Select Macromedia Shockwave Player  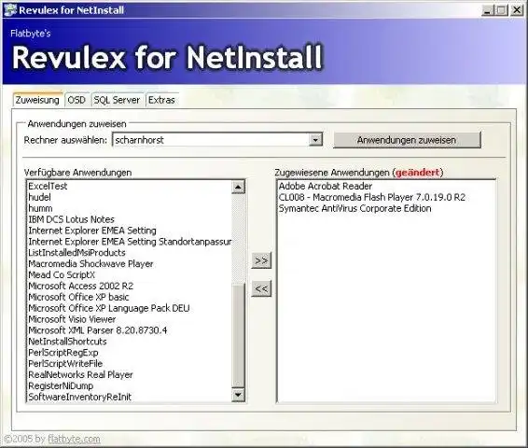129,264
